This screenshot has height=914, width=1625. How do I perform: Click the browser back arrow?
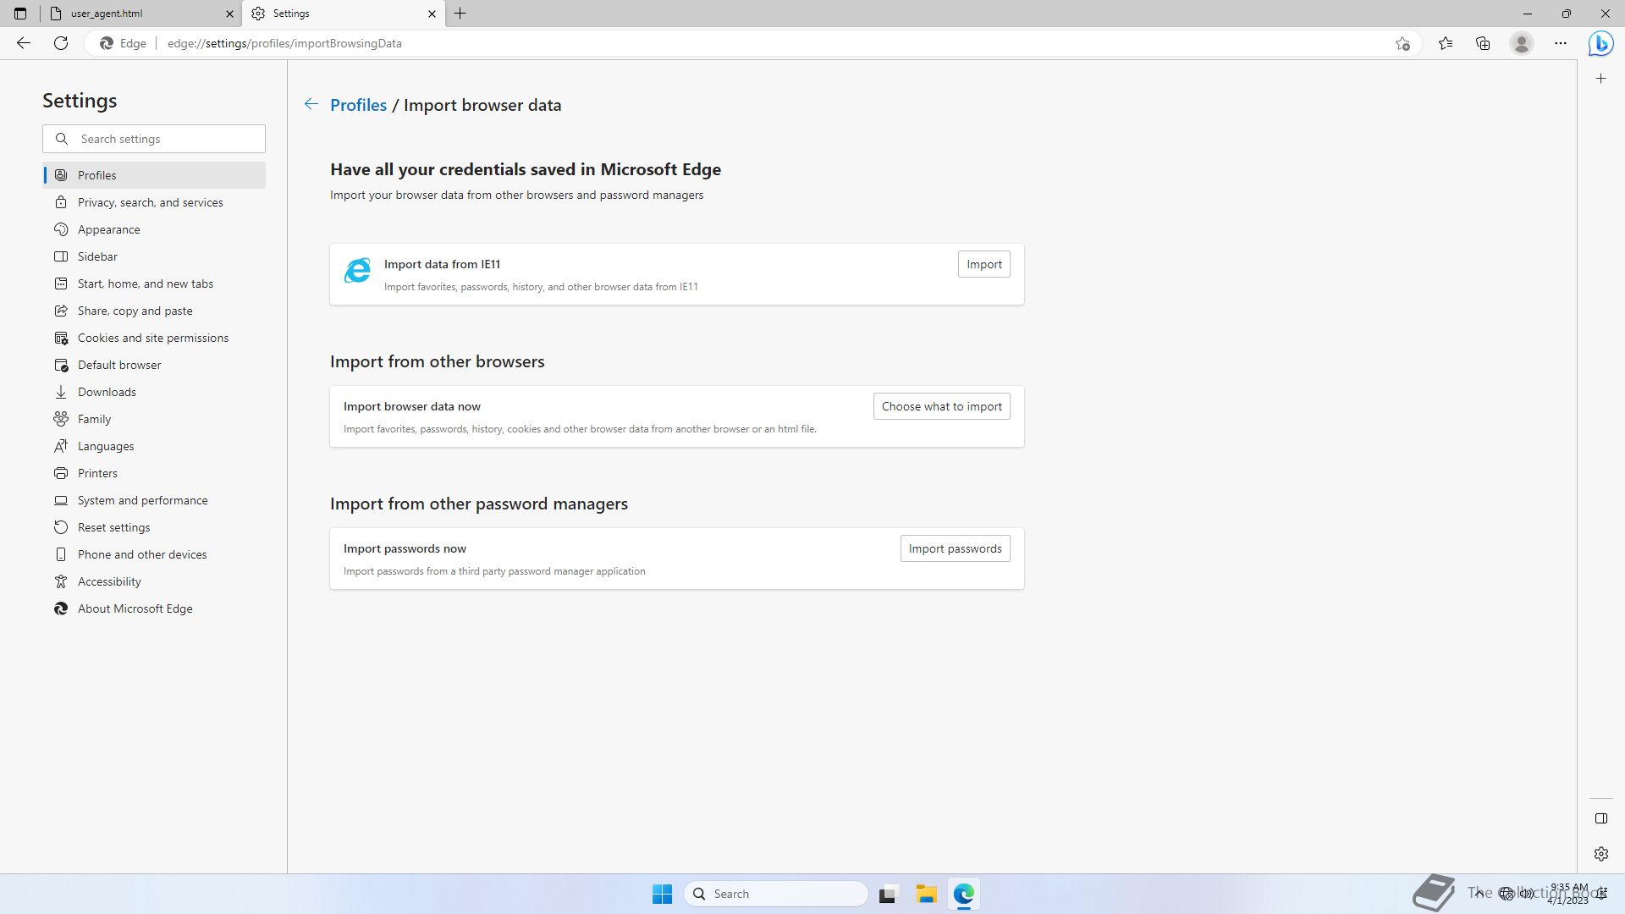[x=24, y=43]
